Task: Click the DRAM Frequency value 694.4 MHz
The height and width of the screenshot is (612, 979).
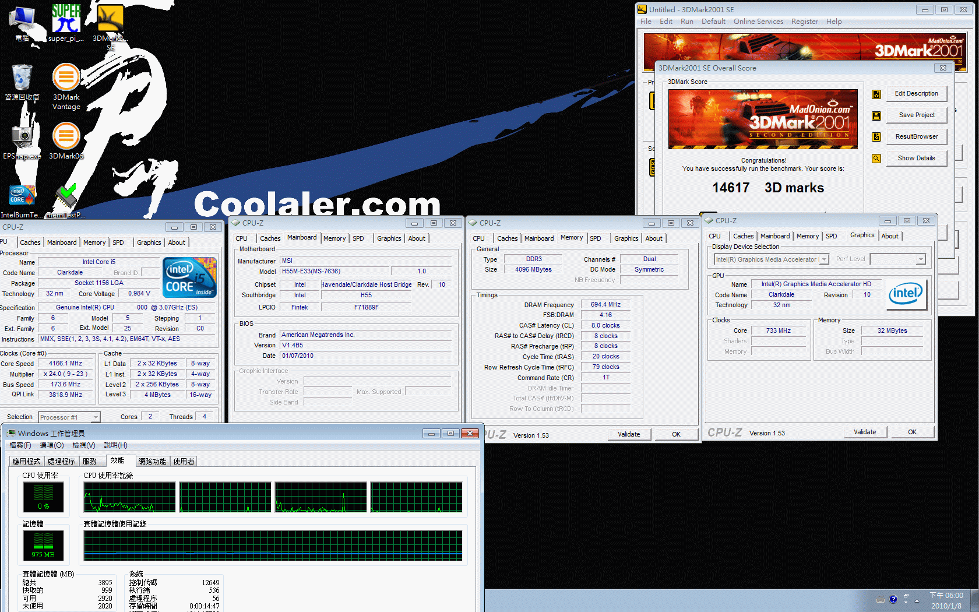Action: point(605,305)
